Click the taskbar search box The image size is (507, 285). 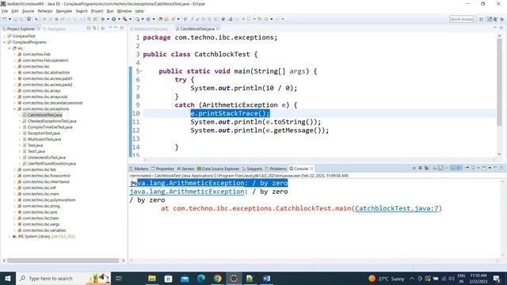pos(63,278)
